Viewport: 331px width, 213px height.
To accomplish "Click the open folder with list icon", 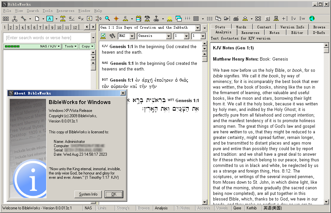I will pos(227,19).
